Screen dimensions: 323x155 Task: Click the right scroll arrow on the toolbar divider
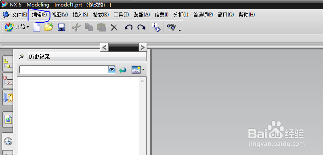pyautogui.click(x=143, y=47)
